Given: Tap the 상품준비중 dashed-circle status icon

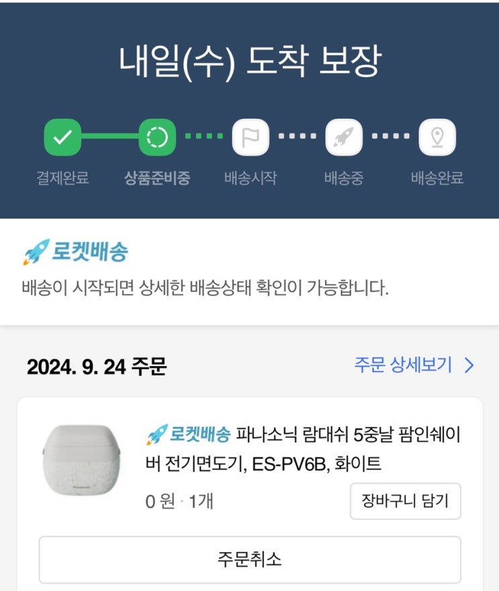Looking at the screenshot, I should coord(157,137).
